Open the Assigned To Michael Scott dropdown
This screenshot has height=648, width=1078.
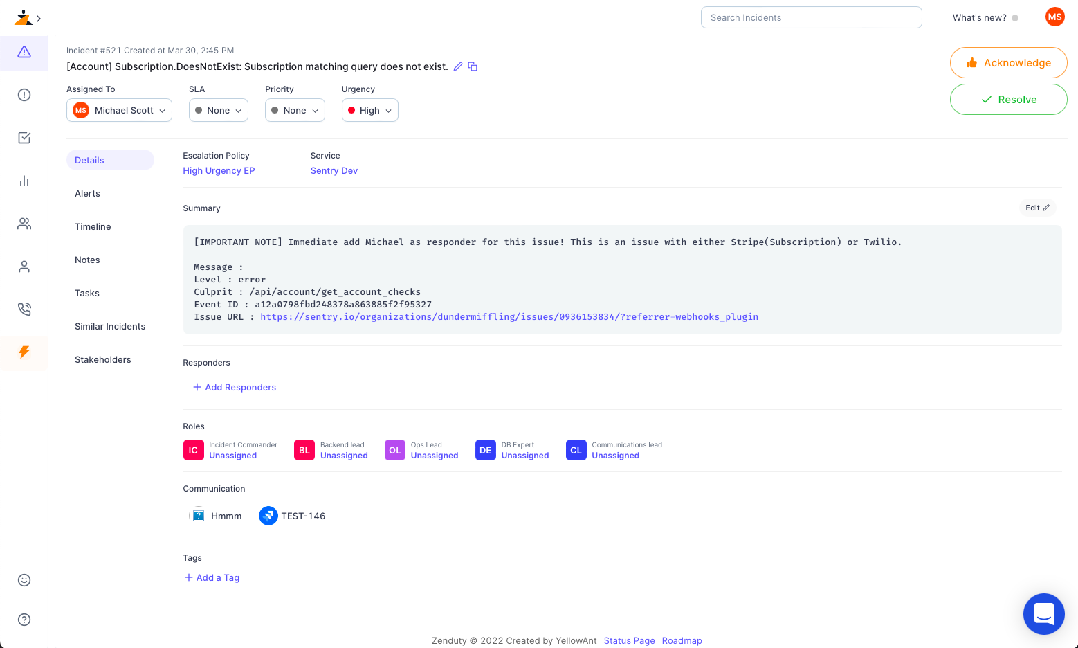tap(119, 110)
